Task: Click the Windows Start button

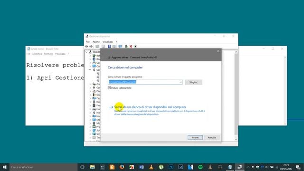Action: click(x=5, y=167)
